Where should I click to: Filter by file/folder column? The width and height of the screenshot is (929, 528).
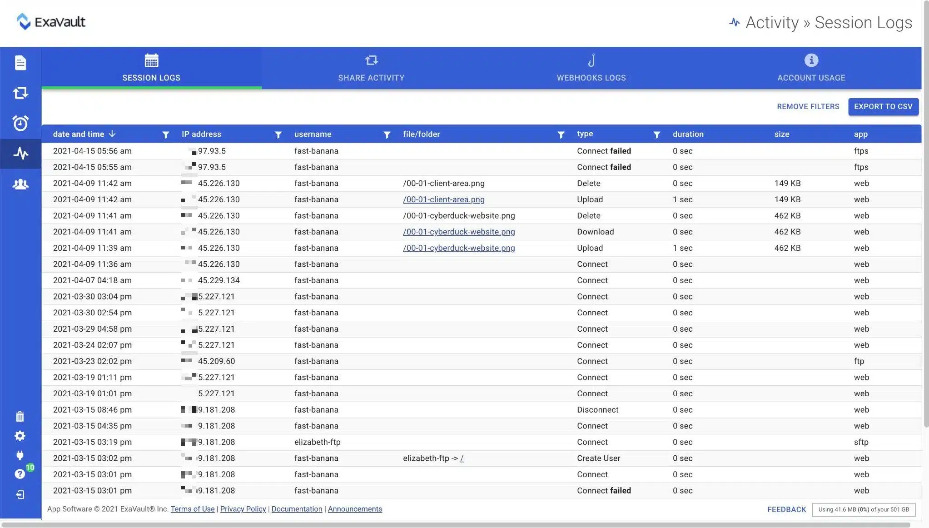tap(560, 134)
